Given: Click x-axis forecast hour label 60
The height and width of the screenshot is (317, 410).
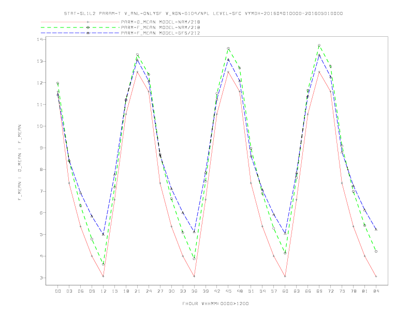Looking at the screenshot, I should (285, 291).
